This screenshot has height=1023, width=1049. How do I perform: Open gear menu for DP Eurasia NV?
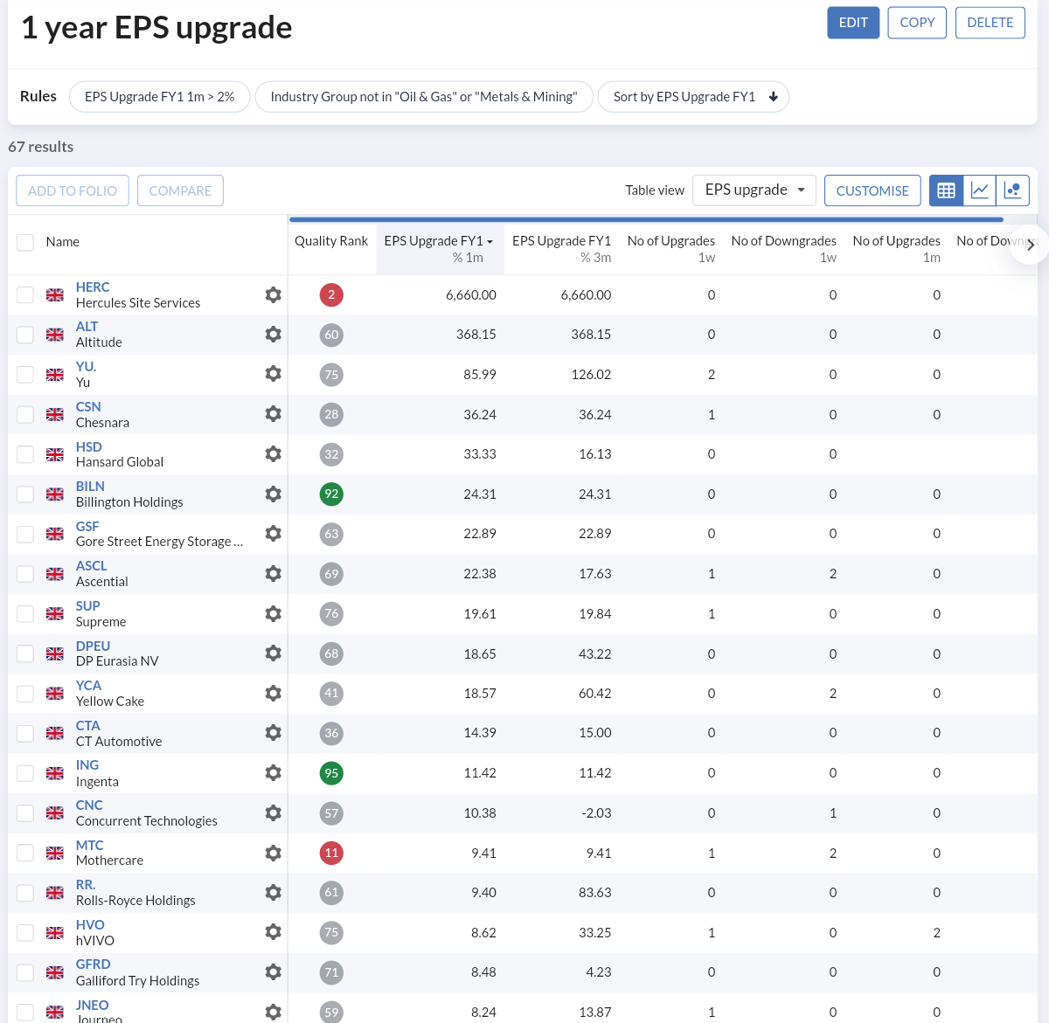[x=274, y=653]
